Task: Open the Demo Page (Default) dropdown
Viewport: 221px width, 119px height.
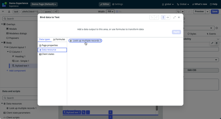Action: pos(44,4)
